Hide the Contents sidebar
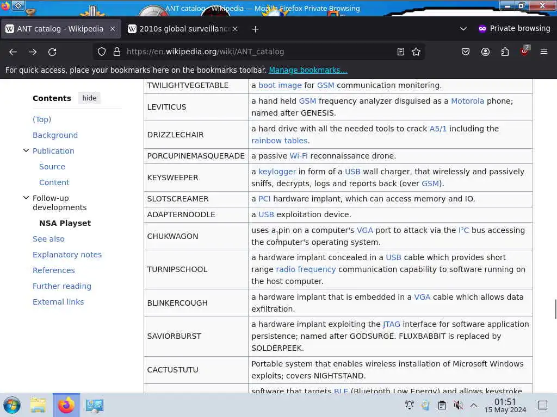This screenshot has width=557, height=417. click(89, 98)
